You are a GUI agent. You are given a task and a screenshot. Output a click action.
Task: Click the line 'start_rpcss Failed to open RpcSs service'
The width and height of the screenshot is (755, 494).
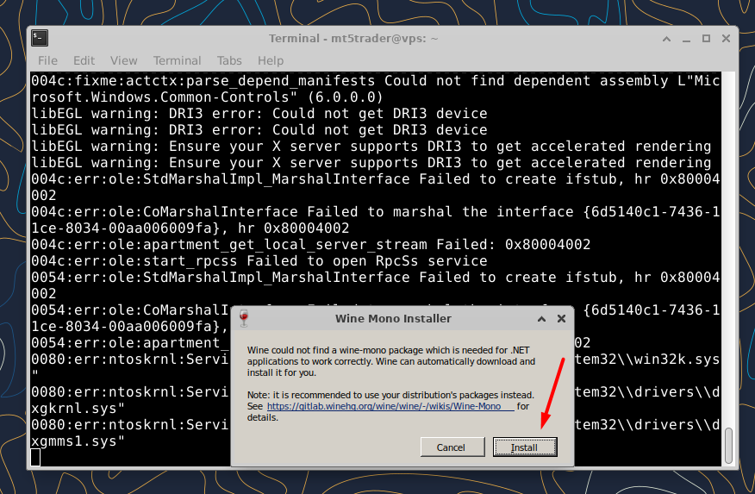pos(259,261)
